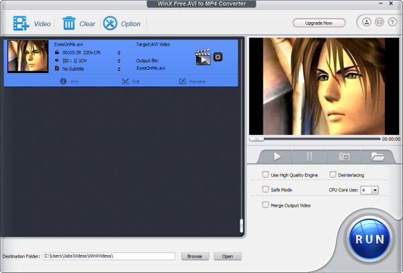Screen dimensions: 403x273
Task: Enable Use High Quality Engine
Action: tap(266, 174)
